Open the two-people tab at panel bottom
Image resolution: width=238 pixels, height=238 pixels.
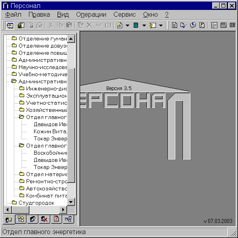(x=33, y=219)
